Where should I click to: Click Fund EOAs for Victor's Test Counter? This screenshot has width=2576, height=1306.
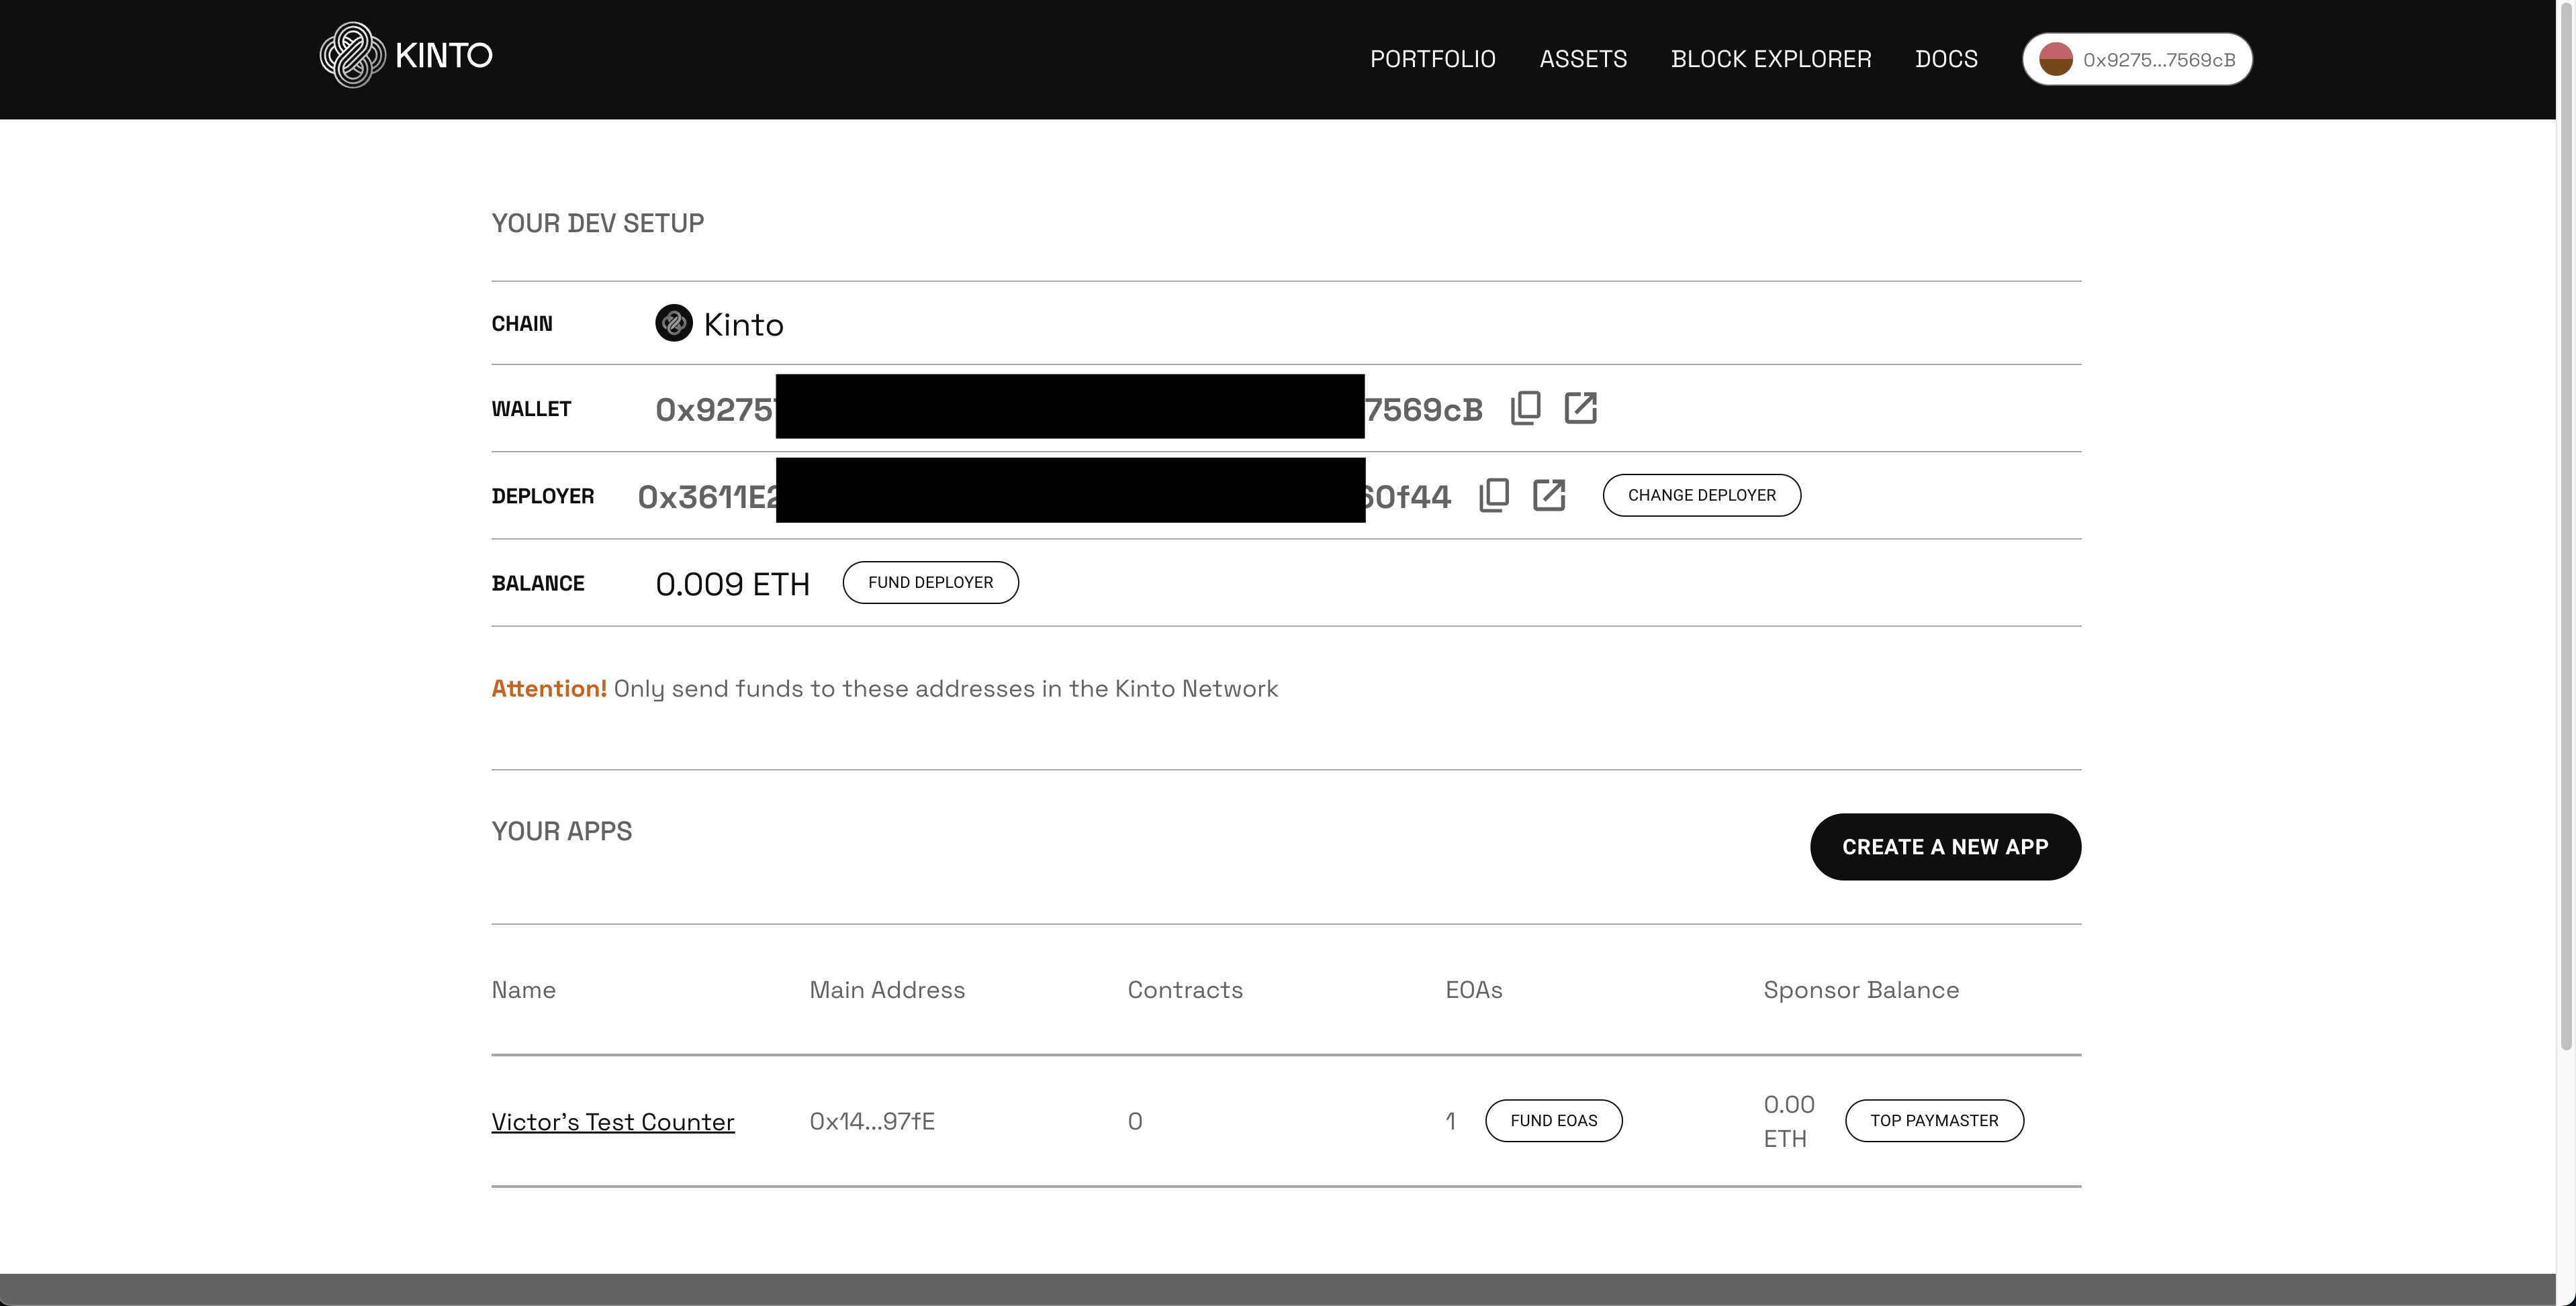pyautogui.click(x=1553, y=1121)
